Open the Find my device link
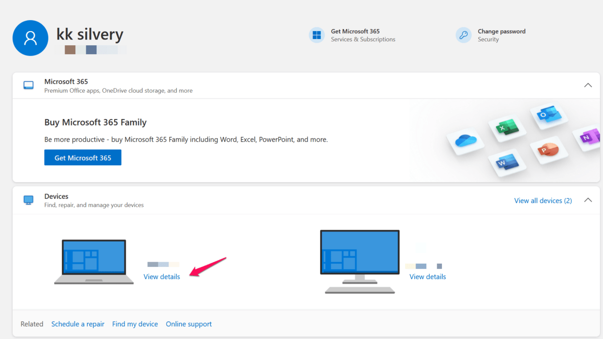Viewport: 603px width, 339px height. pos(135,324)
